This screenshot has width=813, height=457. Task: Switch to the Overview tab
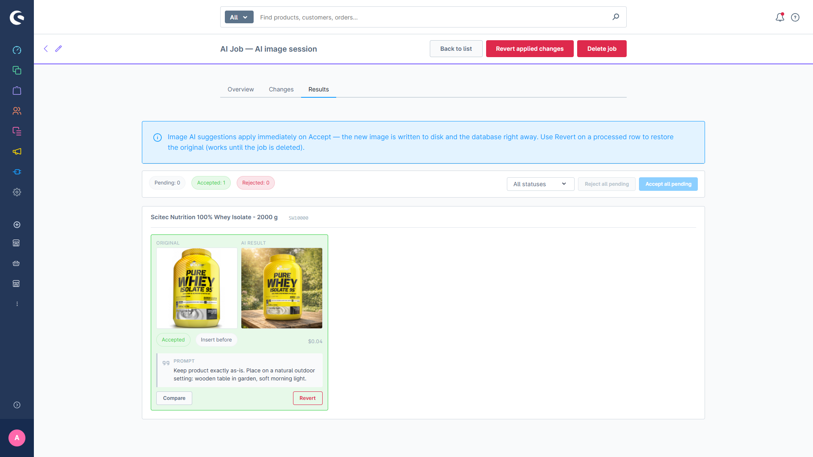(241, 89)
